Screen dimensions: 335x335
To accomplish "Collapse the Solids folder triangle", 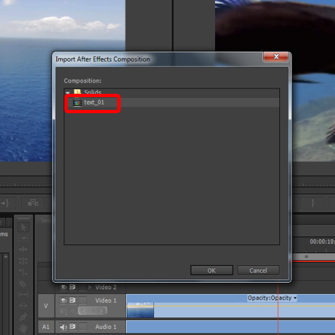I will (x=68, y=92).
